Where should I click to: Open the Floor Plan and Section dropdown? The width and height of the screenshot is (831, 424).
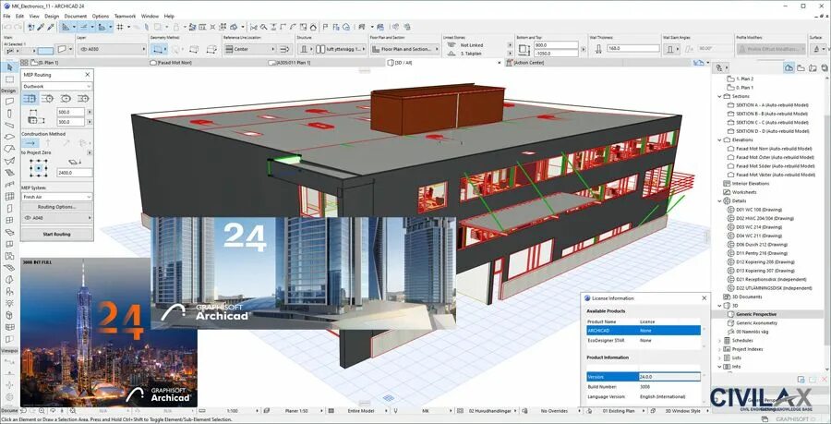405,49
